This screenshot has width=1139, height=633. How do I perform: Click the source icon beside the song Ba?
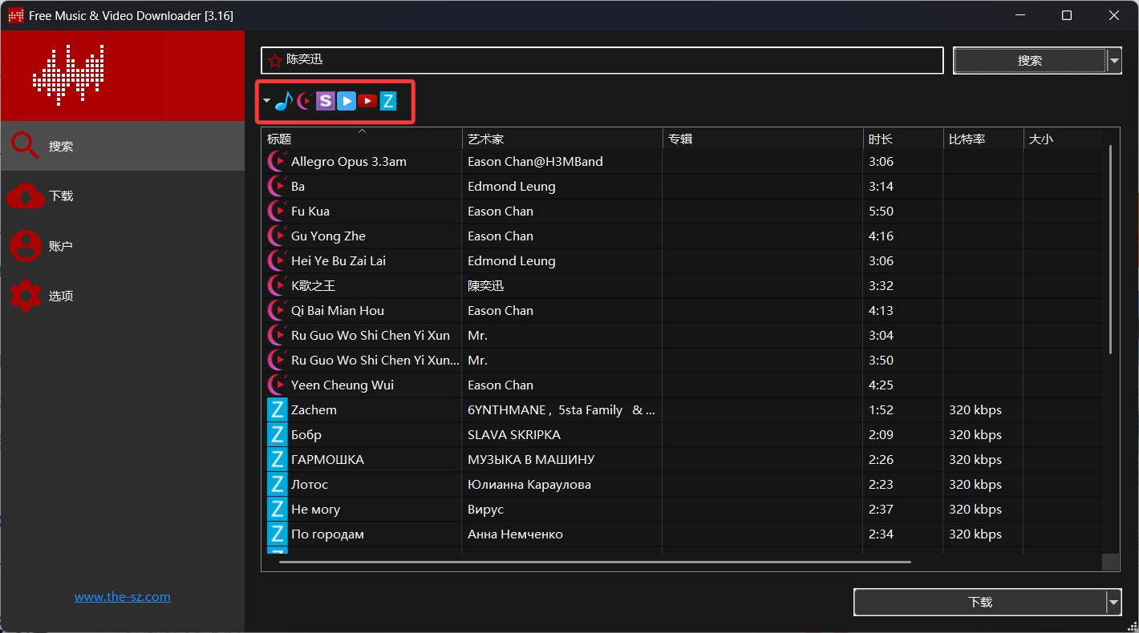(x=277, y=187)
